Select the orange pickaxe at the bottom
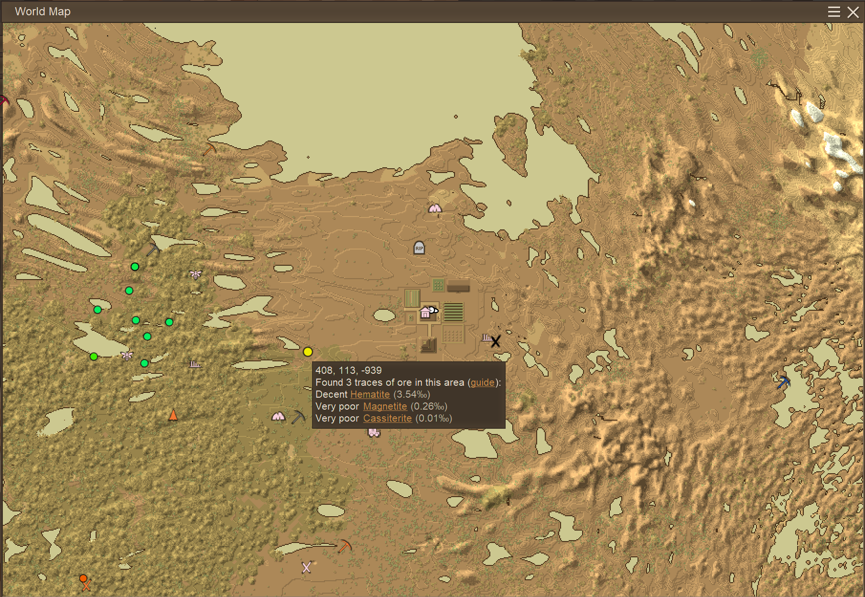Image resolution: width=865 pixels, height=597 pixels. point(344,546)
